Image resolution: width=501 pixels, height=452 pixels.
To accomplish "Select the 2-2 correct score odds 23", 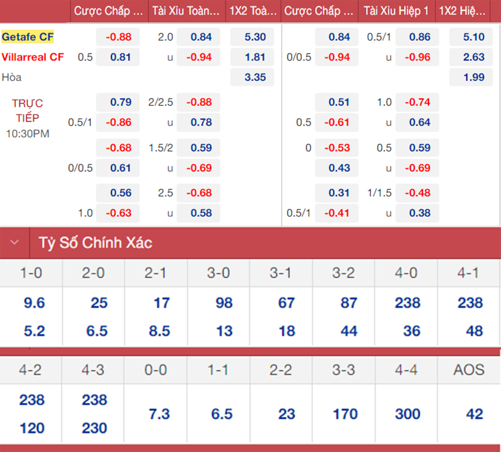I will pyautogui.click(x=286, y=414).
